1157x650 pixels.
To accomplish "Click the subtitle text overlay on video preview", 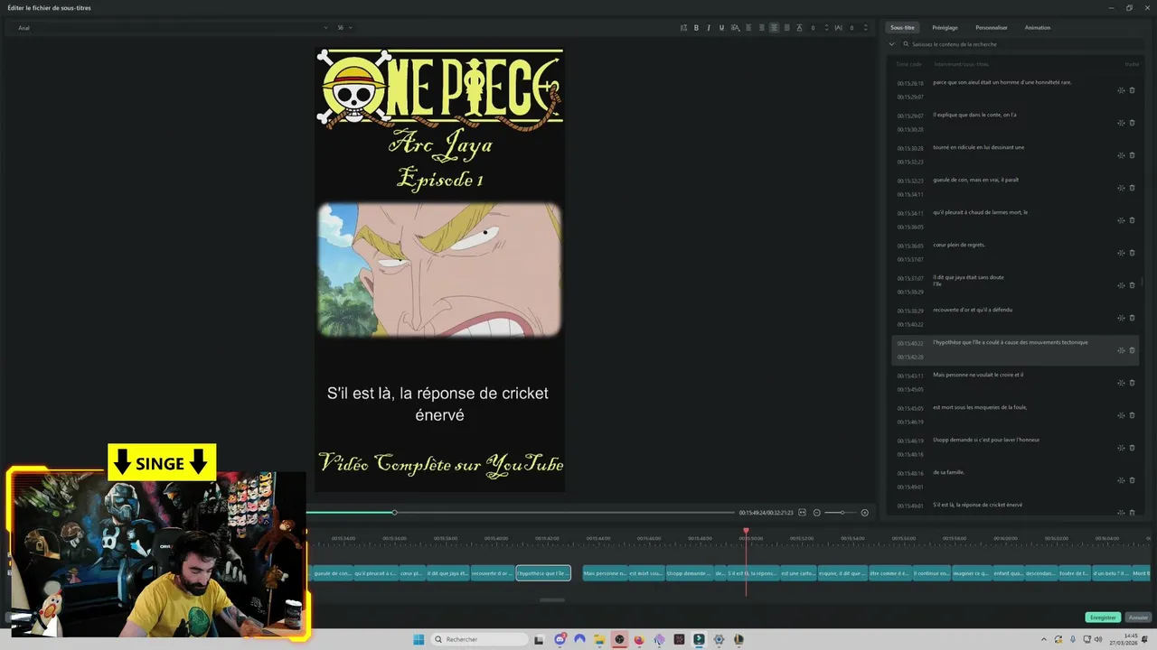I will tap(438, 404).
